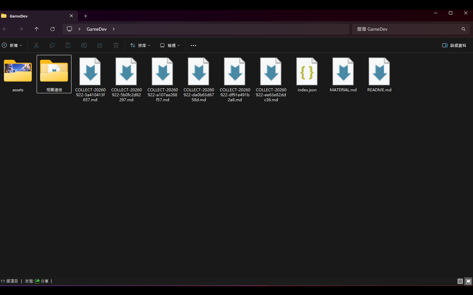
Task: Switch to large icons view in status bar
Action: 468,281
